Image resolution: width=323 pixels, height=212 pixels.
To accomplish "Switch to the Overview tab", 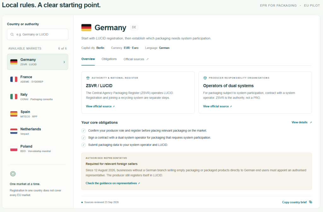I will coord(88,59).
